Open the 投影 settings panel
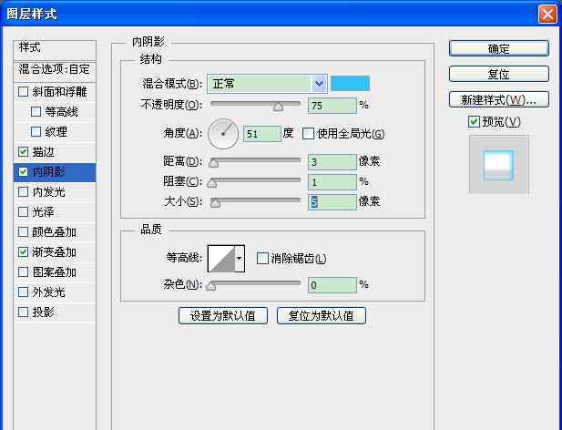 44,312
